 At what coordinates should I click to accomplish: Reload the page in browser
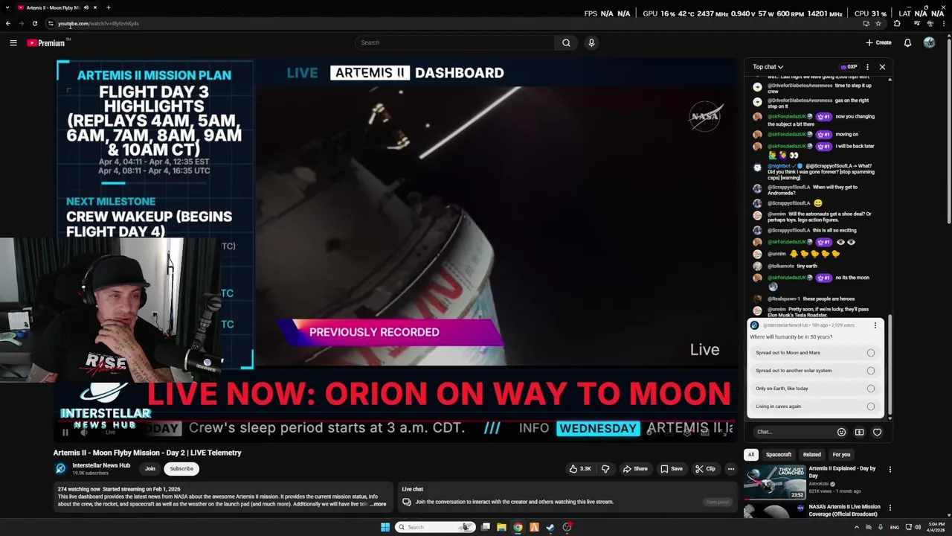tap(35, 23)
